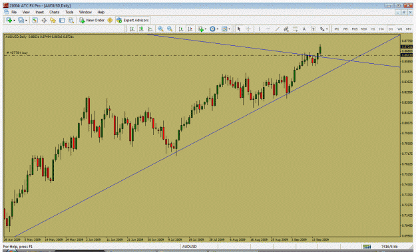Open a new chart with the green plus icon
The image size is (416, 252).
pyautogui.click(x=9, y=20)
